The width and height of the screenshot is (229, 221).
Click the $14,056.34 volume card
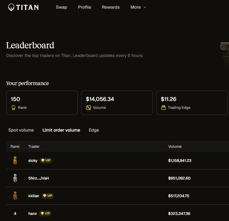pyautogui.click(x=117, y=103)
